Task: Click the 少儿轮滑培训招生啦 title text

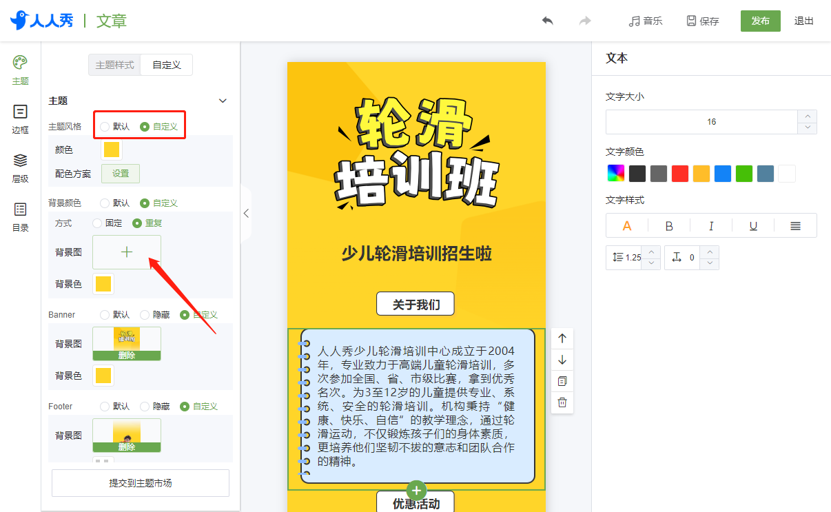Action: (416, 254)
